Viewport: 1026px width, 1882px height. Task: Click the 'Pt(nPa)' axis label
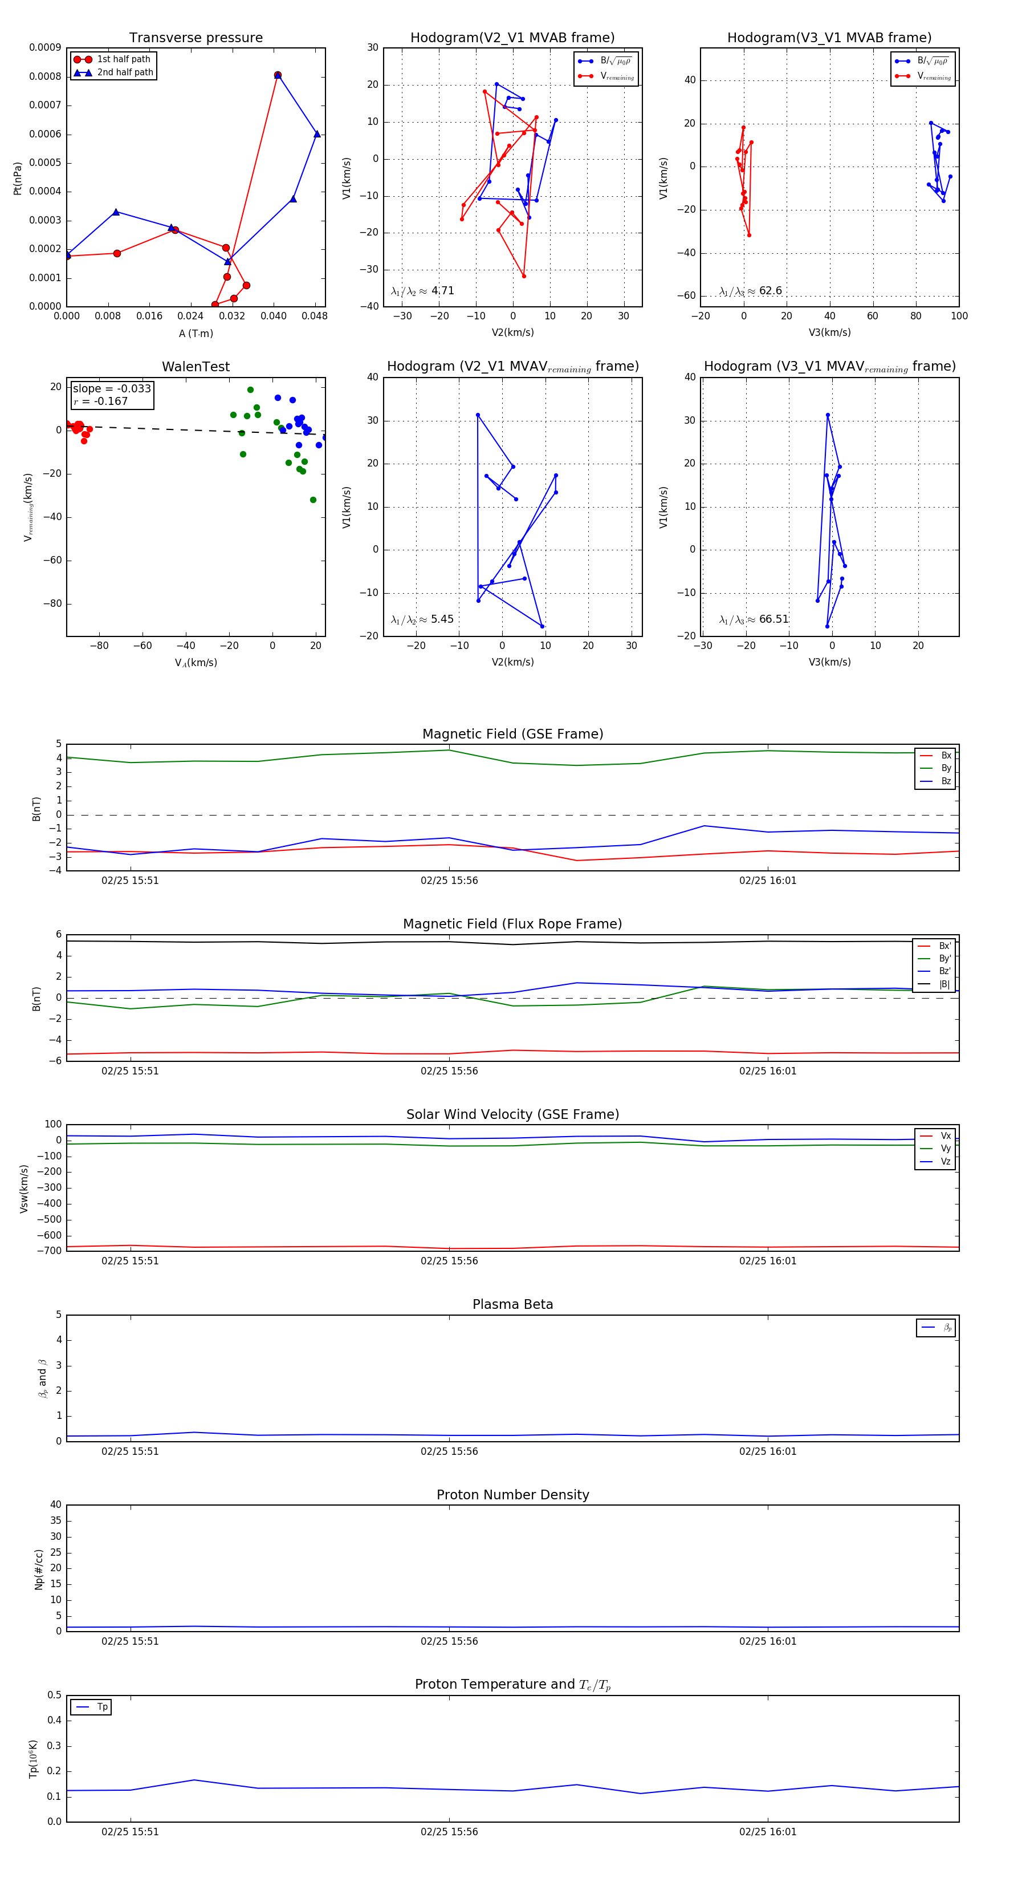coord(18,177)
